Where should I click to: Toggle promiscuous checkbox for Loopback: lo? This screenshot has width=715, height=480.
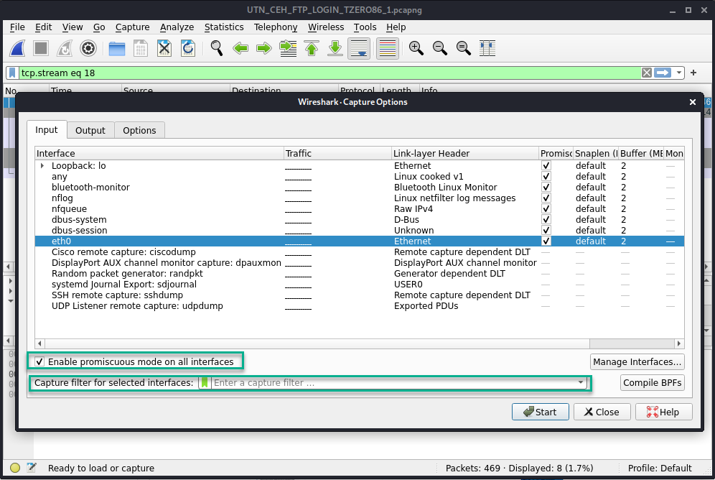546,165
